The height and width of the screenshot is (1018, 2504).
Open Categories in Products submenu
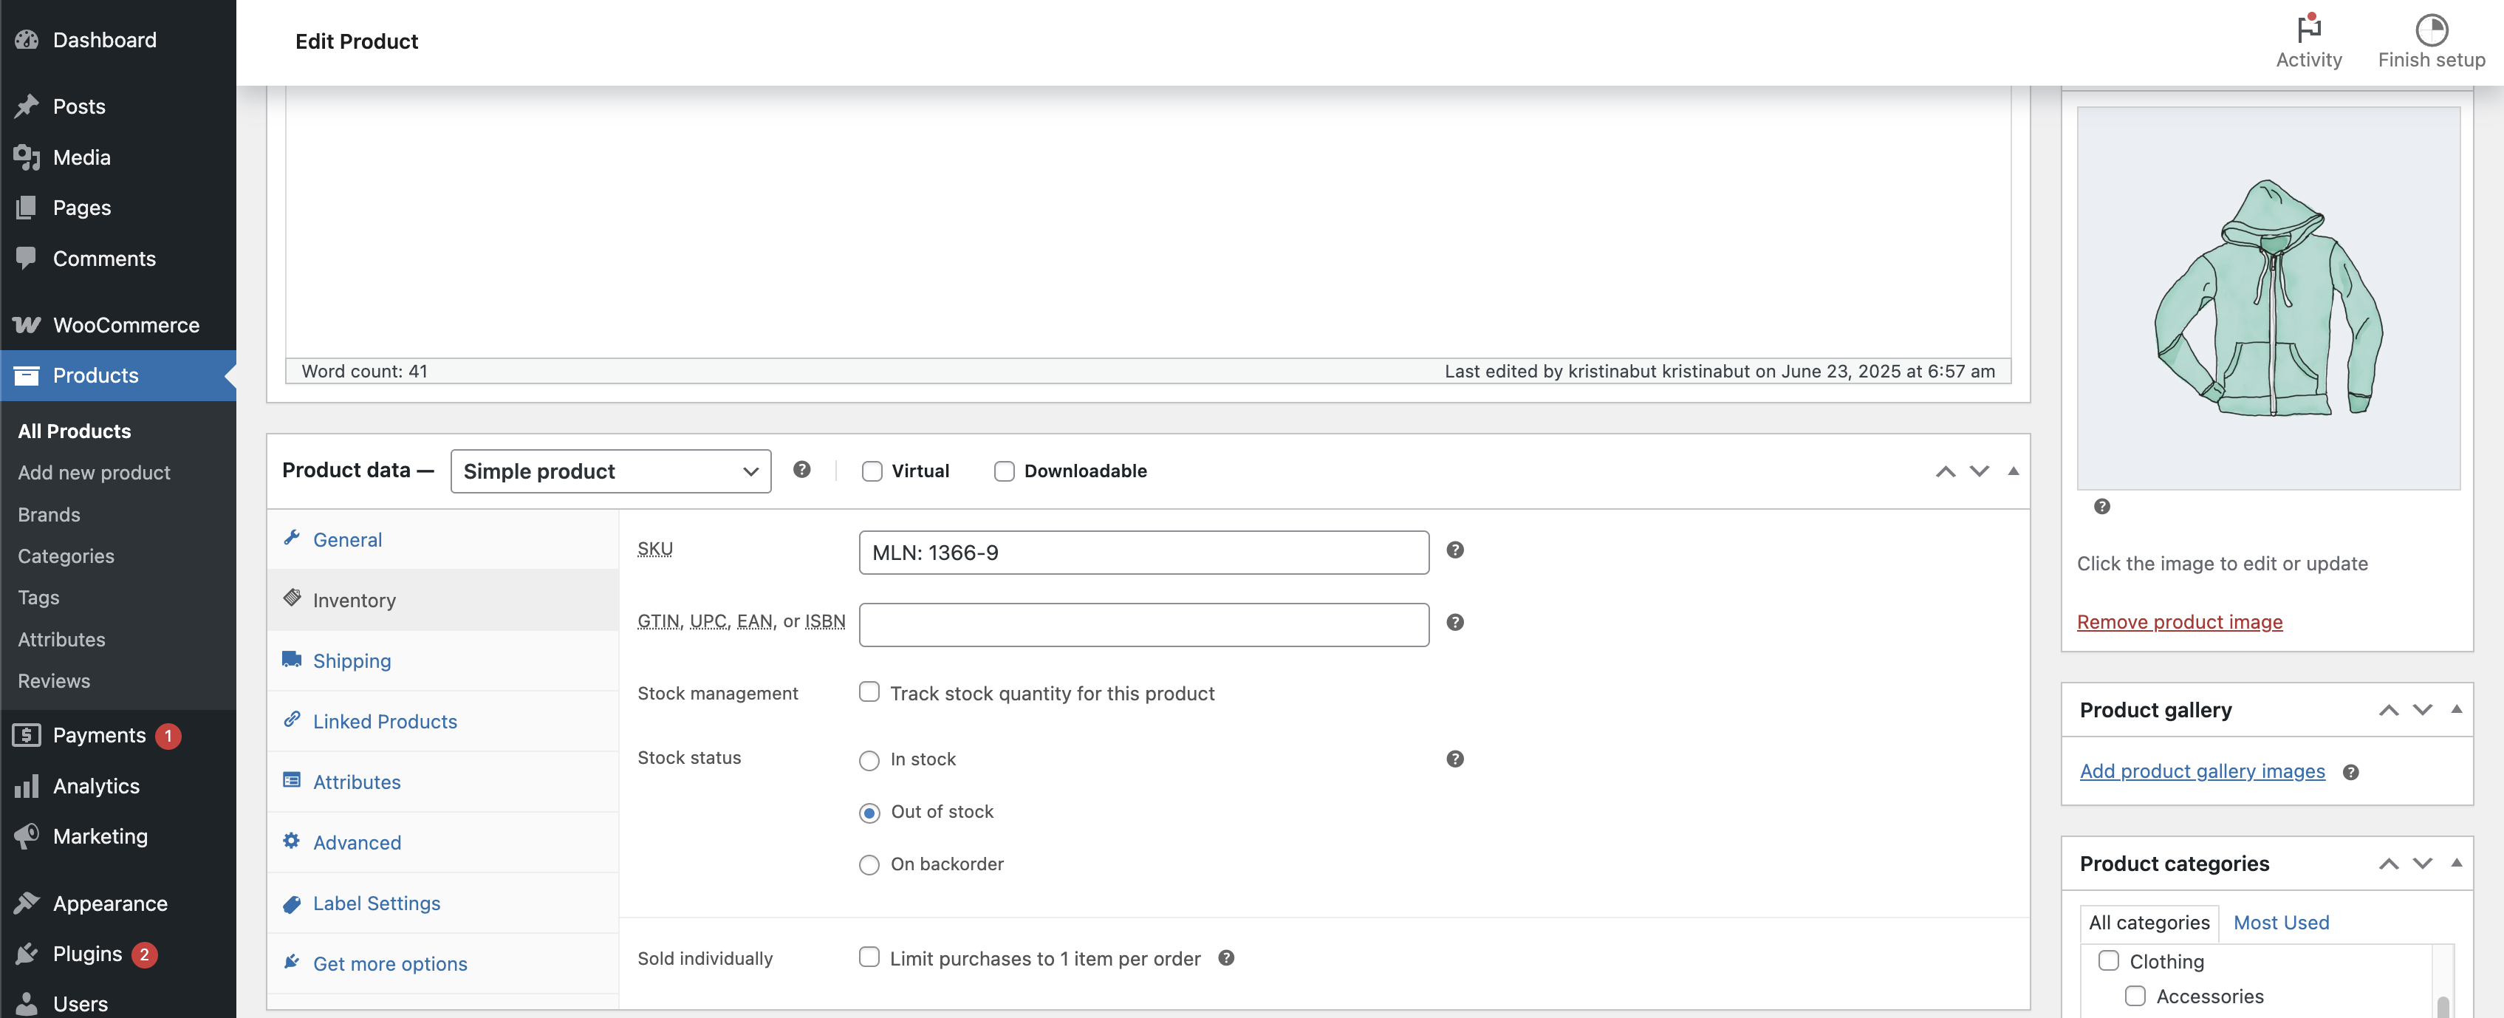(x=66, y=556)
